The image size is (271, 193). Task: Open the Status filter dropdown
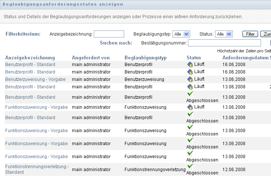pyautogui.click(x=224, y=34)
